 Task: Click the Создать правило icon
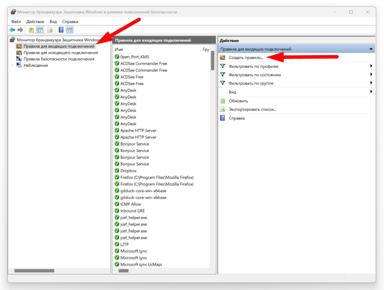pyautogui.click(x=222, y=57)
